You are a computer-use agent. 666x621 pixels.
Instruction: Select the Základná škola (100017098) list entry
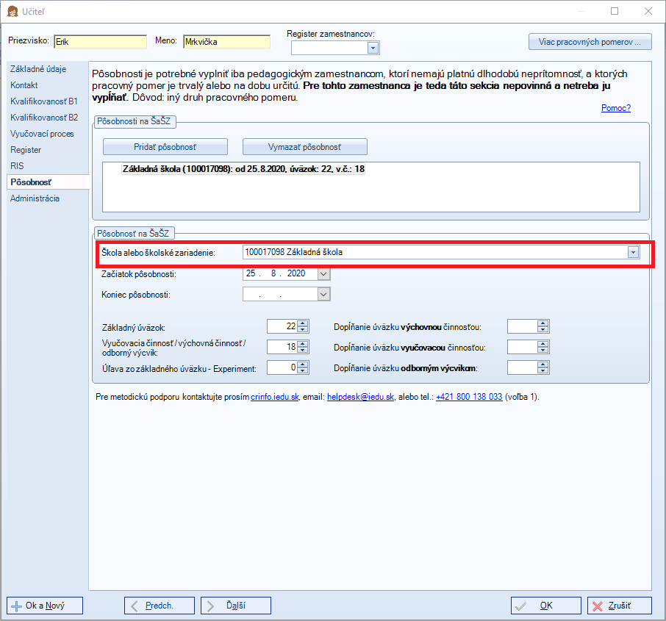tap(243, 169)
